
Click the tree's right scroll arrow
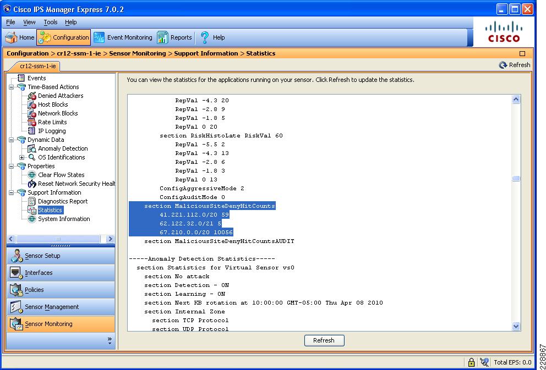(111, 239)
